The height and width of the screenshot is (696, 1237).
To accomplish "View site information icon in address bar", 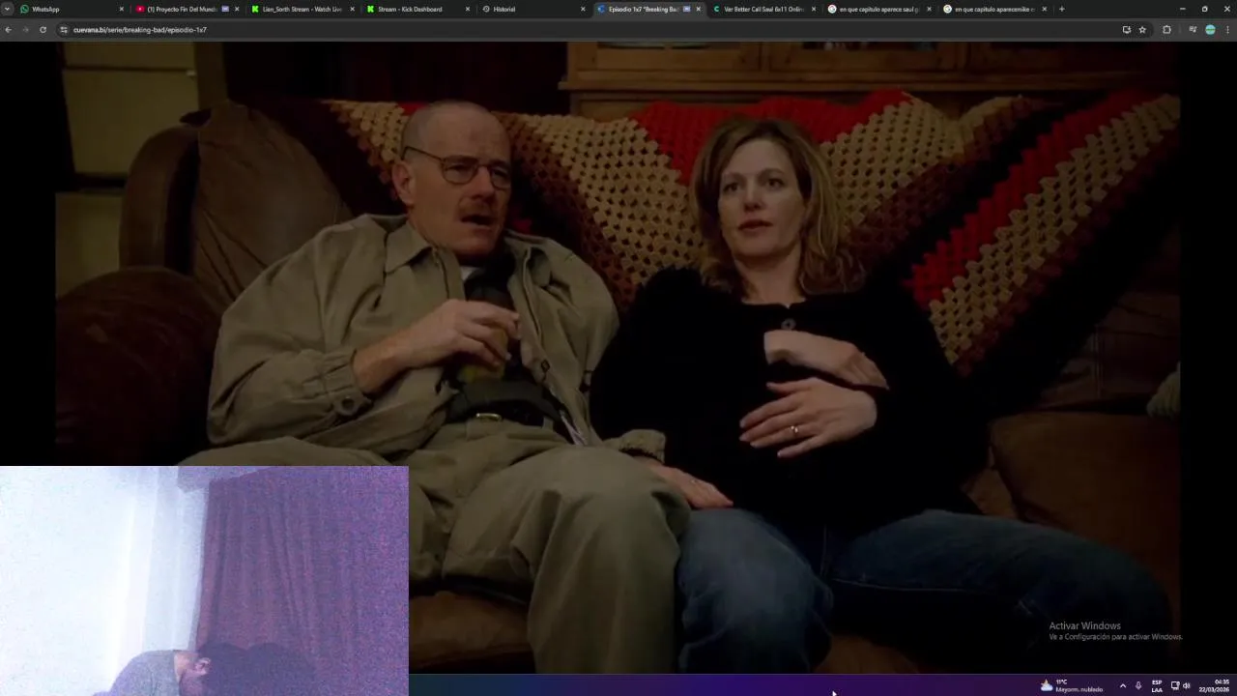I will (x=64, y=30).
